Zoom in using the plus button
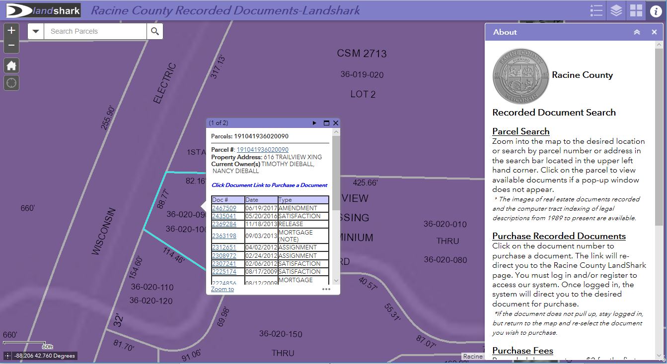The width and height of the screenshot is (667, 364). point(11,30)
